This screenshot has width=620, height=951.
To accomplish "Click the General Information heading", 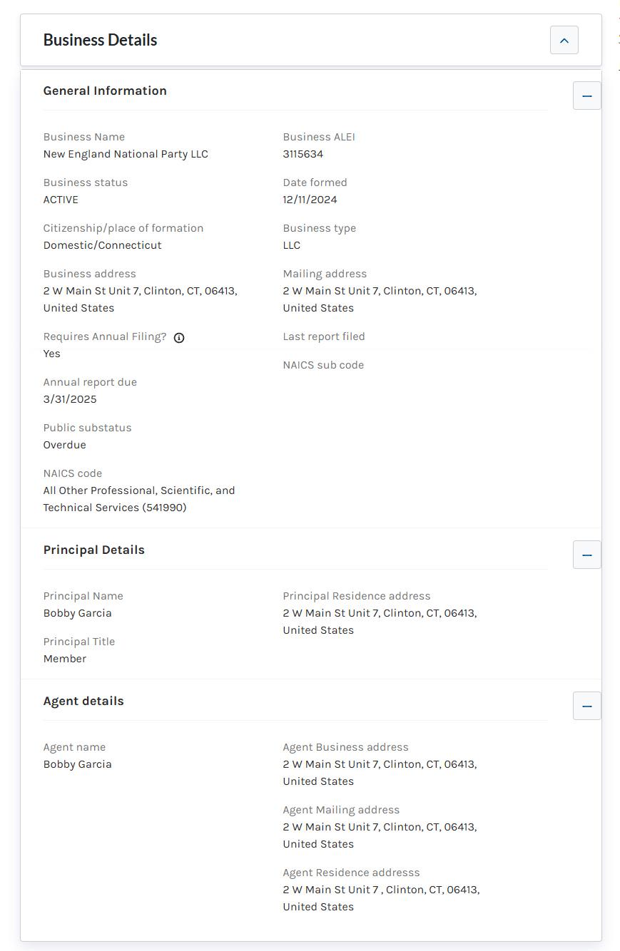I will coord(105,91).
